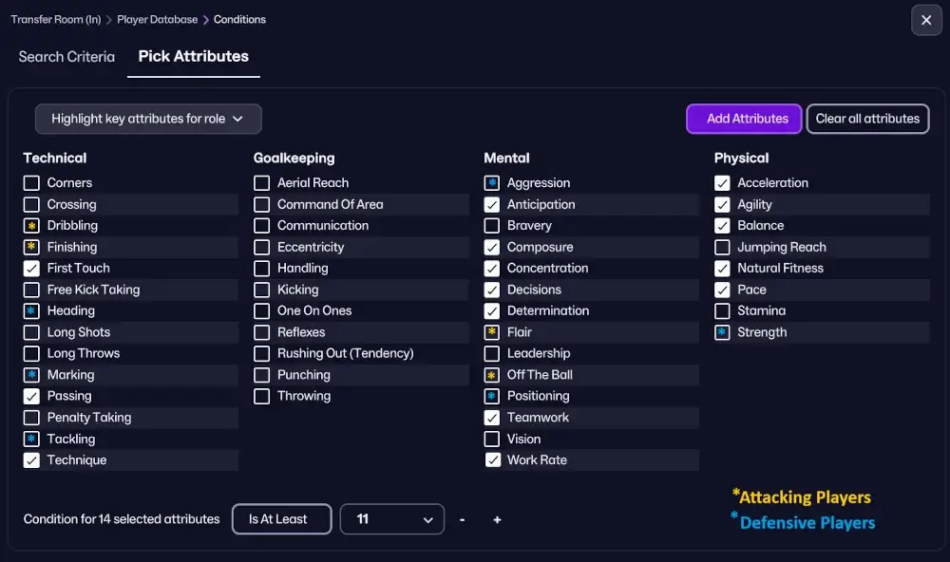Viewport: 950px width, 562px height.
Task: Toggle the starred Dribbling checkbox
Action: pyautogui.click(x=31, y=226)
